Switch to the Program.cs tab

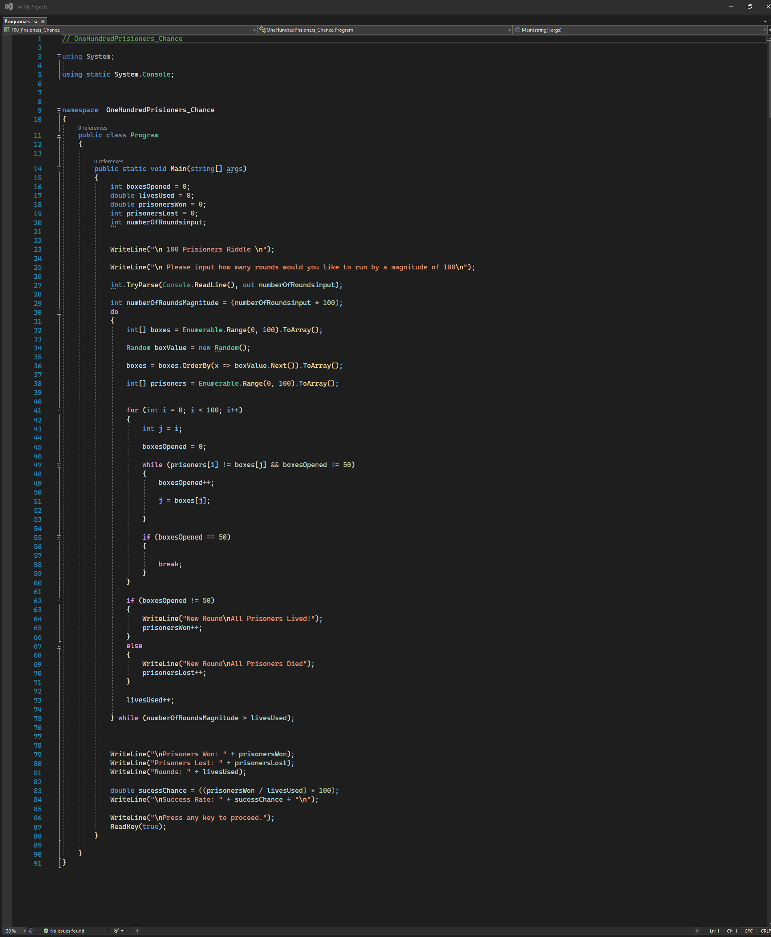pos(17,21)
